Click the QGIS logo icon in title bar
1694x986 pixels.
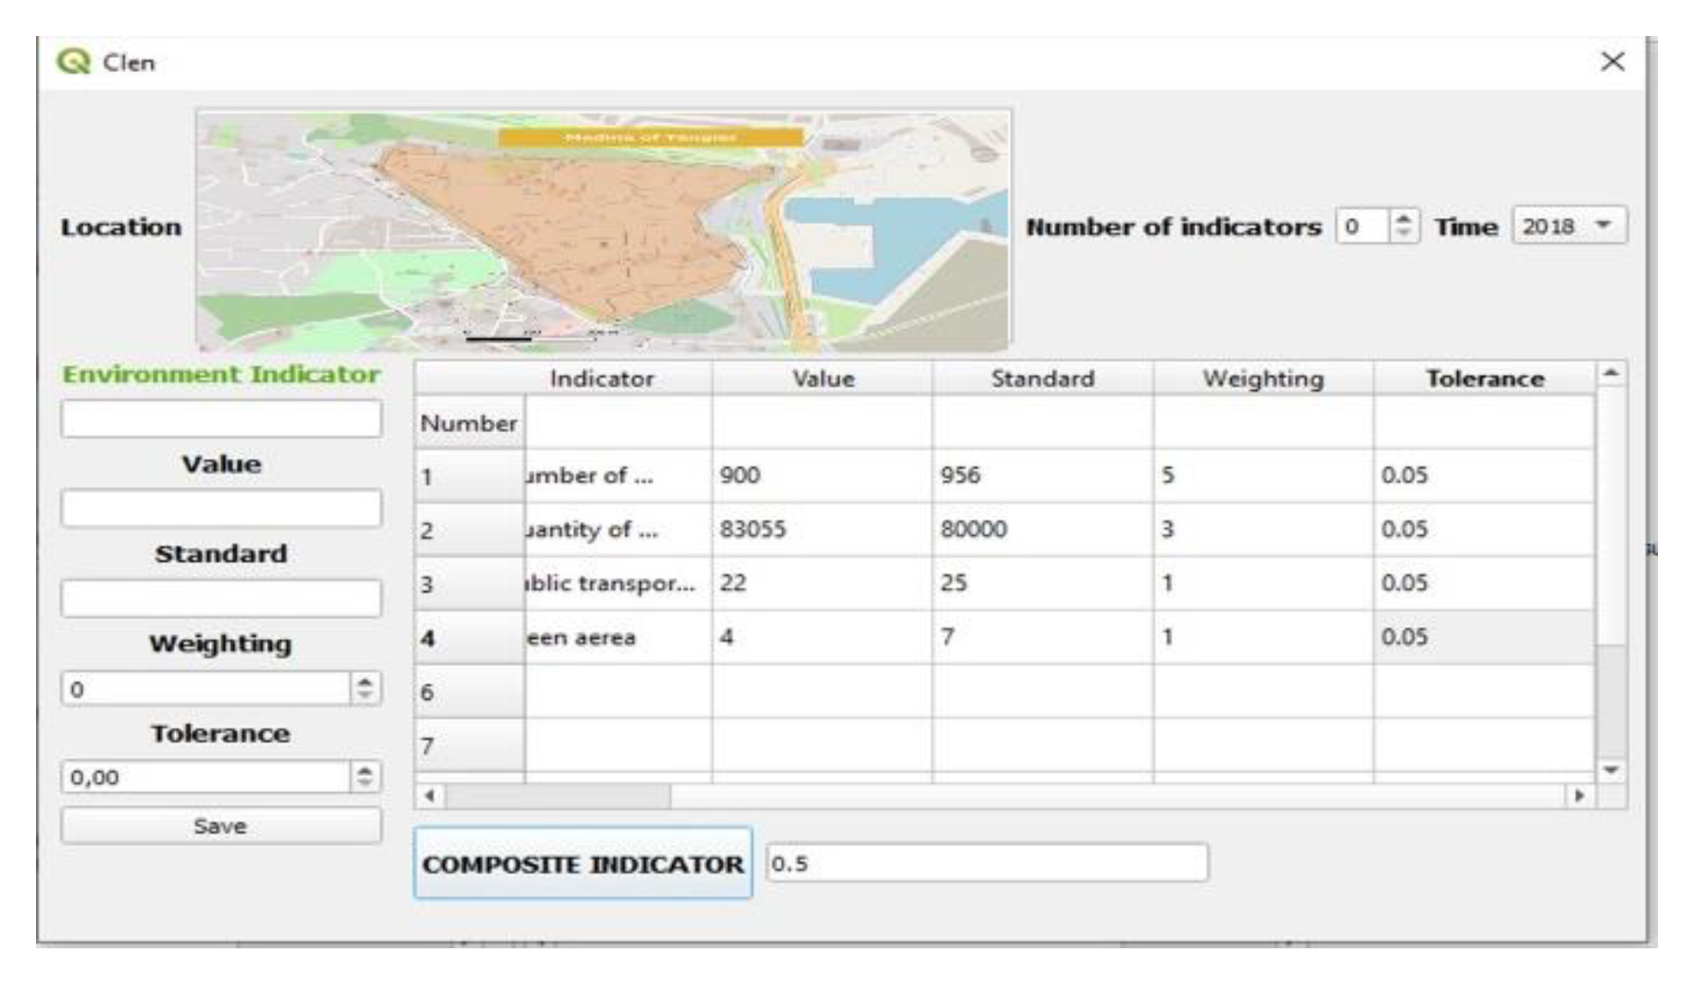tap(74, 62)
